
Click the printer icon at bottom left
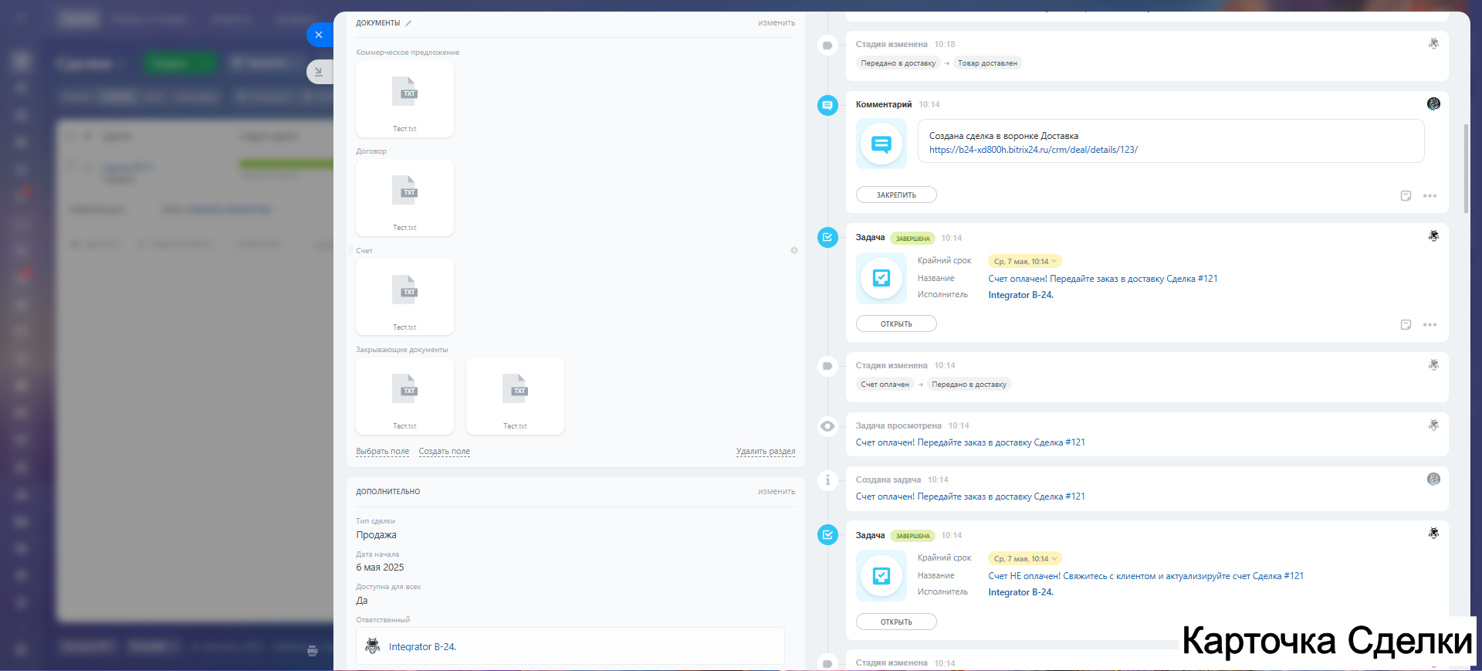tap(313, 651)
